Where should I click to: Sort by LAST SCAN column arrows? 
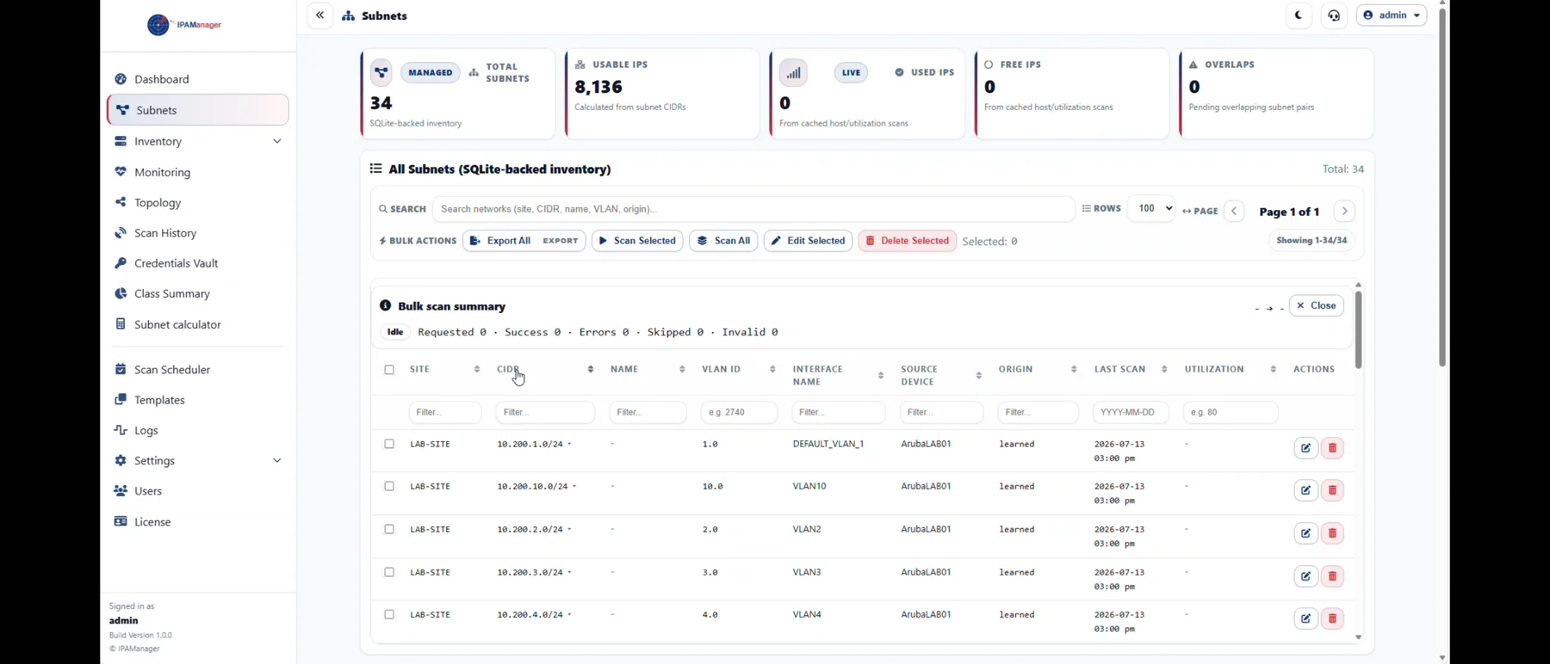coord(1164,370)
